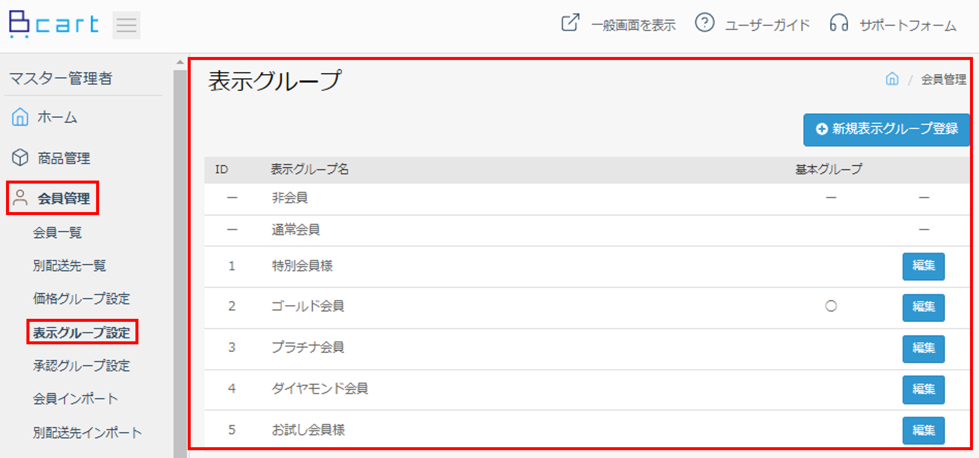The width and height of the screenshot is (979, 458).
Task: Click the 表示グループ名 column header
Action: point(309,169)
